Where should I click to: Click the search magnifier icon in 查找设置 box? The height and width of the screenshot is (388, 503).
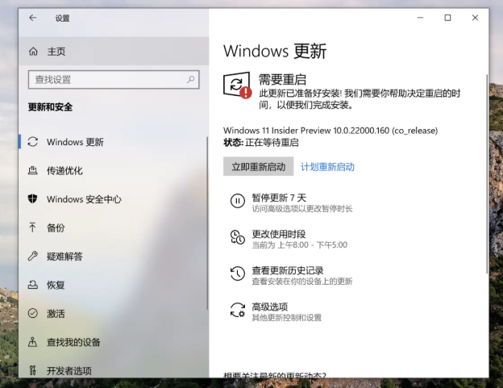(190, 79)
